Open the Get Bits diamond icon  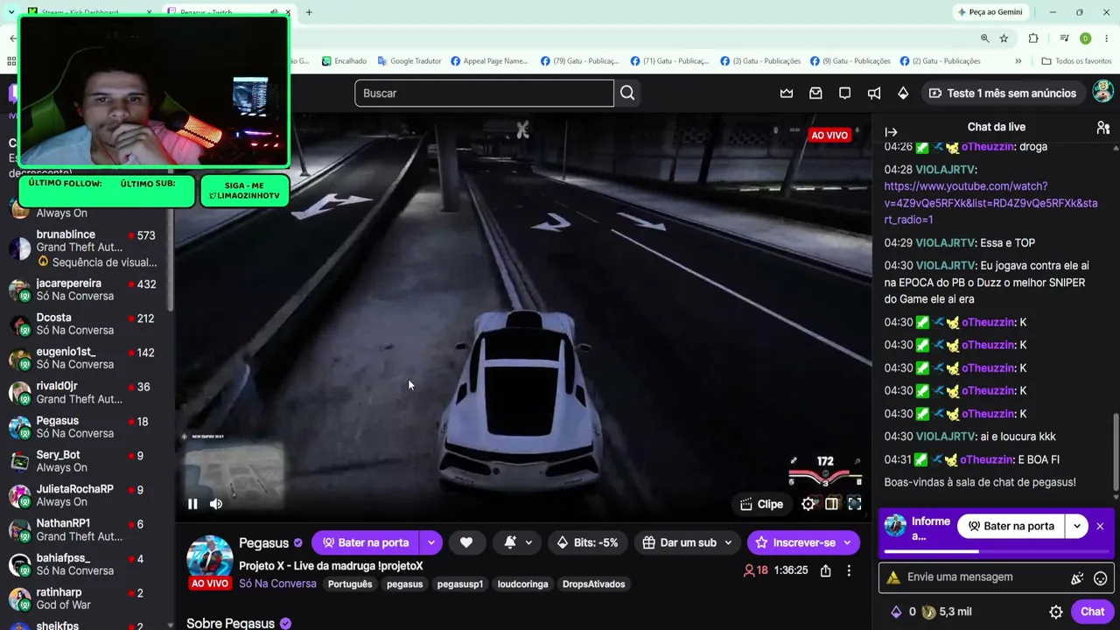[903, 93]
